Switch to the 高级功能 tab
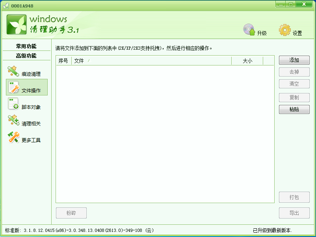 tap(26, 56)
